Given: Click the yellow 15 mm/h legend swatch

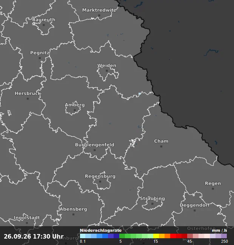Looking at the screenshot, I should (156, 236).
